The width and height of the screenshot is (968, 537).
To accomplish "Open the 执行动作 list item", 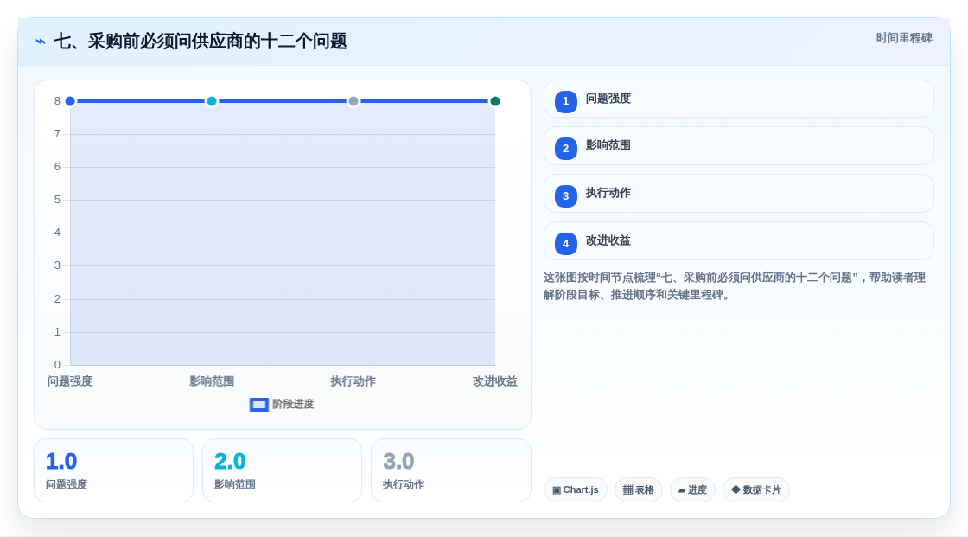I will (x=738, y=194).
